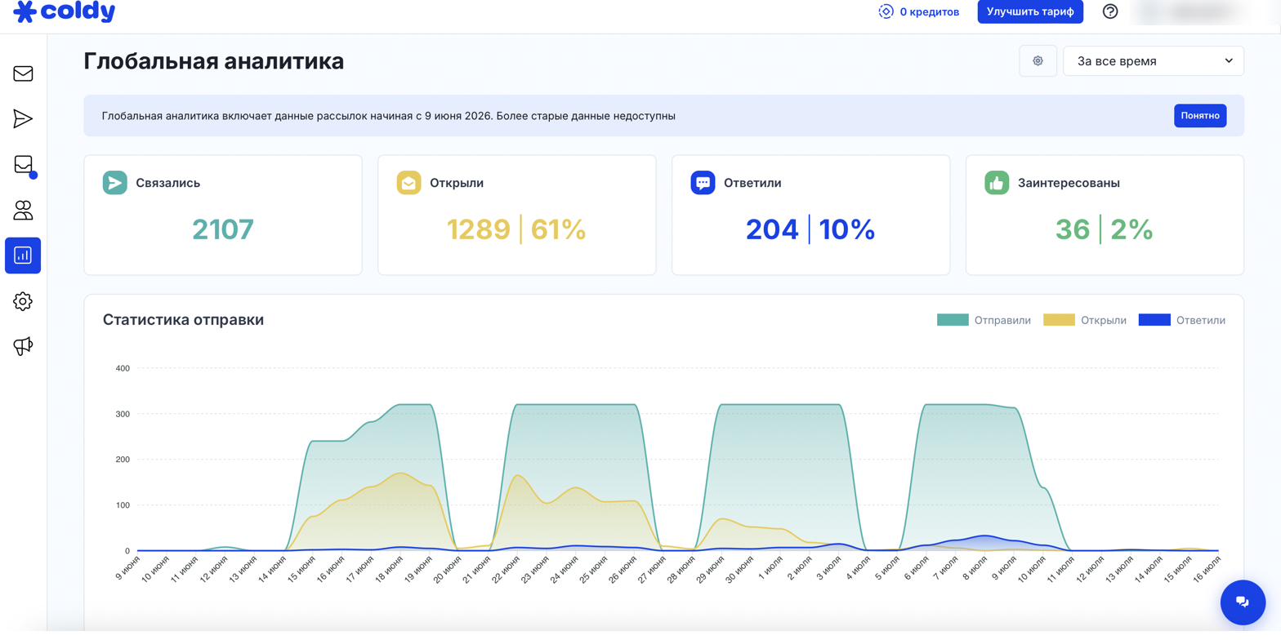Open the inbox tray sidebar icon

(x=23, y=164)
